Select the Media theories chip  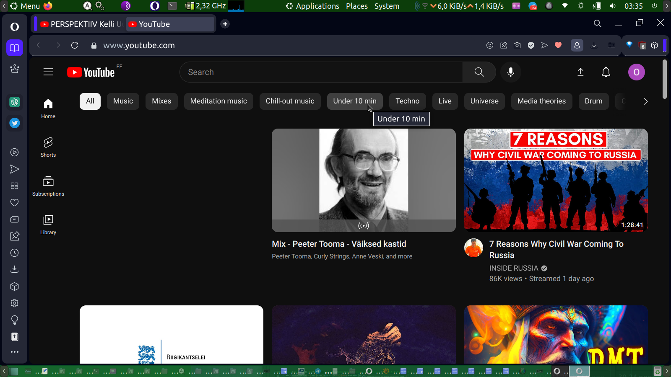(x=541, y=101)
